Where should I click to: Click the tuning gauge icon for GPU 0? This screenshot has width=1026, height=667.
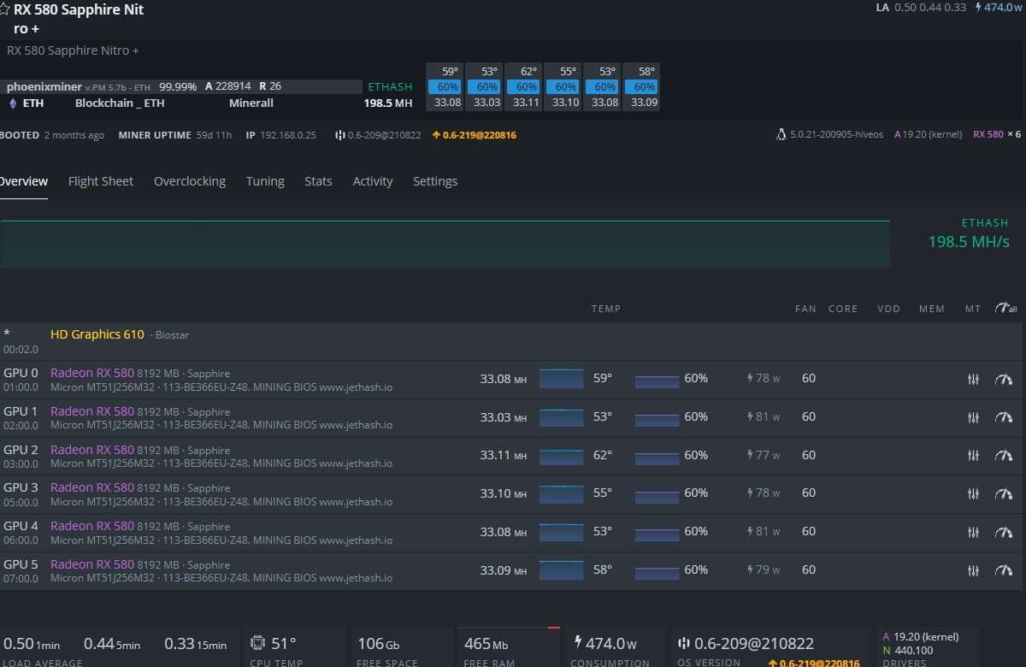pyautogui.click(x=1004, y=379)
